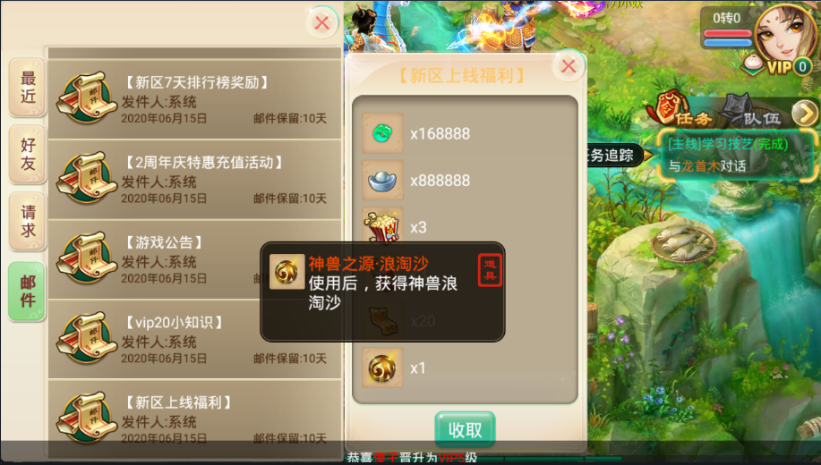
Task: Open the 新区7天排行榜奖励 mail
Action: 195,99
